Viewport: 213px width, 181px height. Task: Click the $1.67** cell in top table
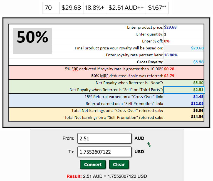[157, 8]
